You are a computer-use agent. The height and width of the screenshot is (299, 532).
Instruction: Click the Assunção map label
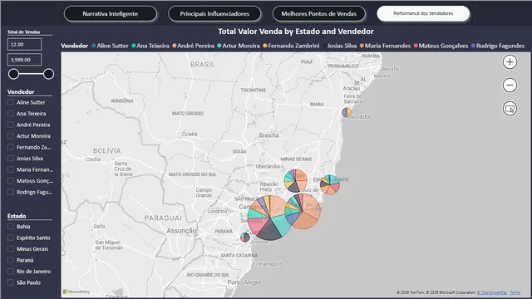tap(181, 231)
